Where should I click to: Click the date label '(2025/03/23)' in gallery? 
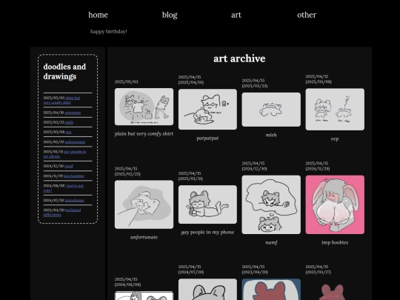click(x=255, y=86)
